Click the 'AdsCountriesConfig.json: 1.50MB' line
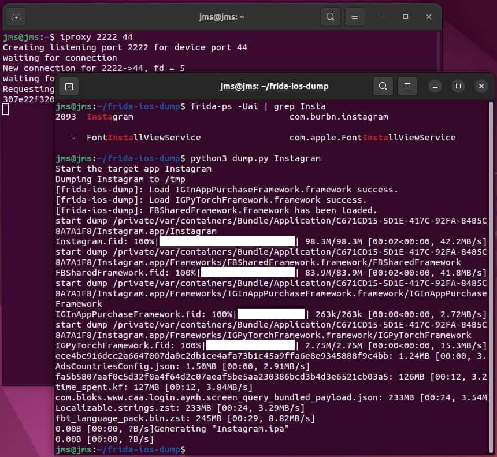This screenshot has width=497, height=457. 183,366
